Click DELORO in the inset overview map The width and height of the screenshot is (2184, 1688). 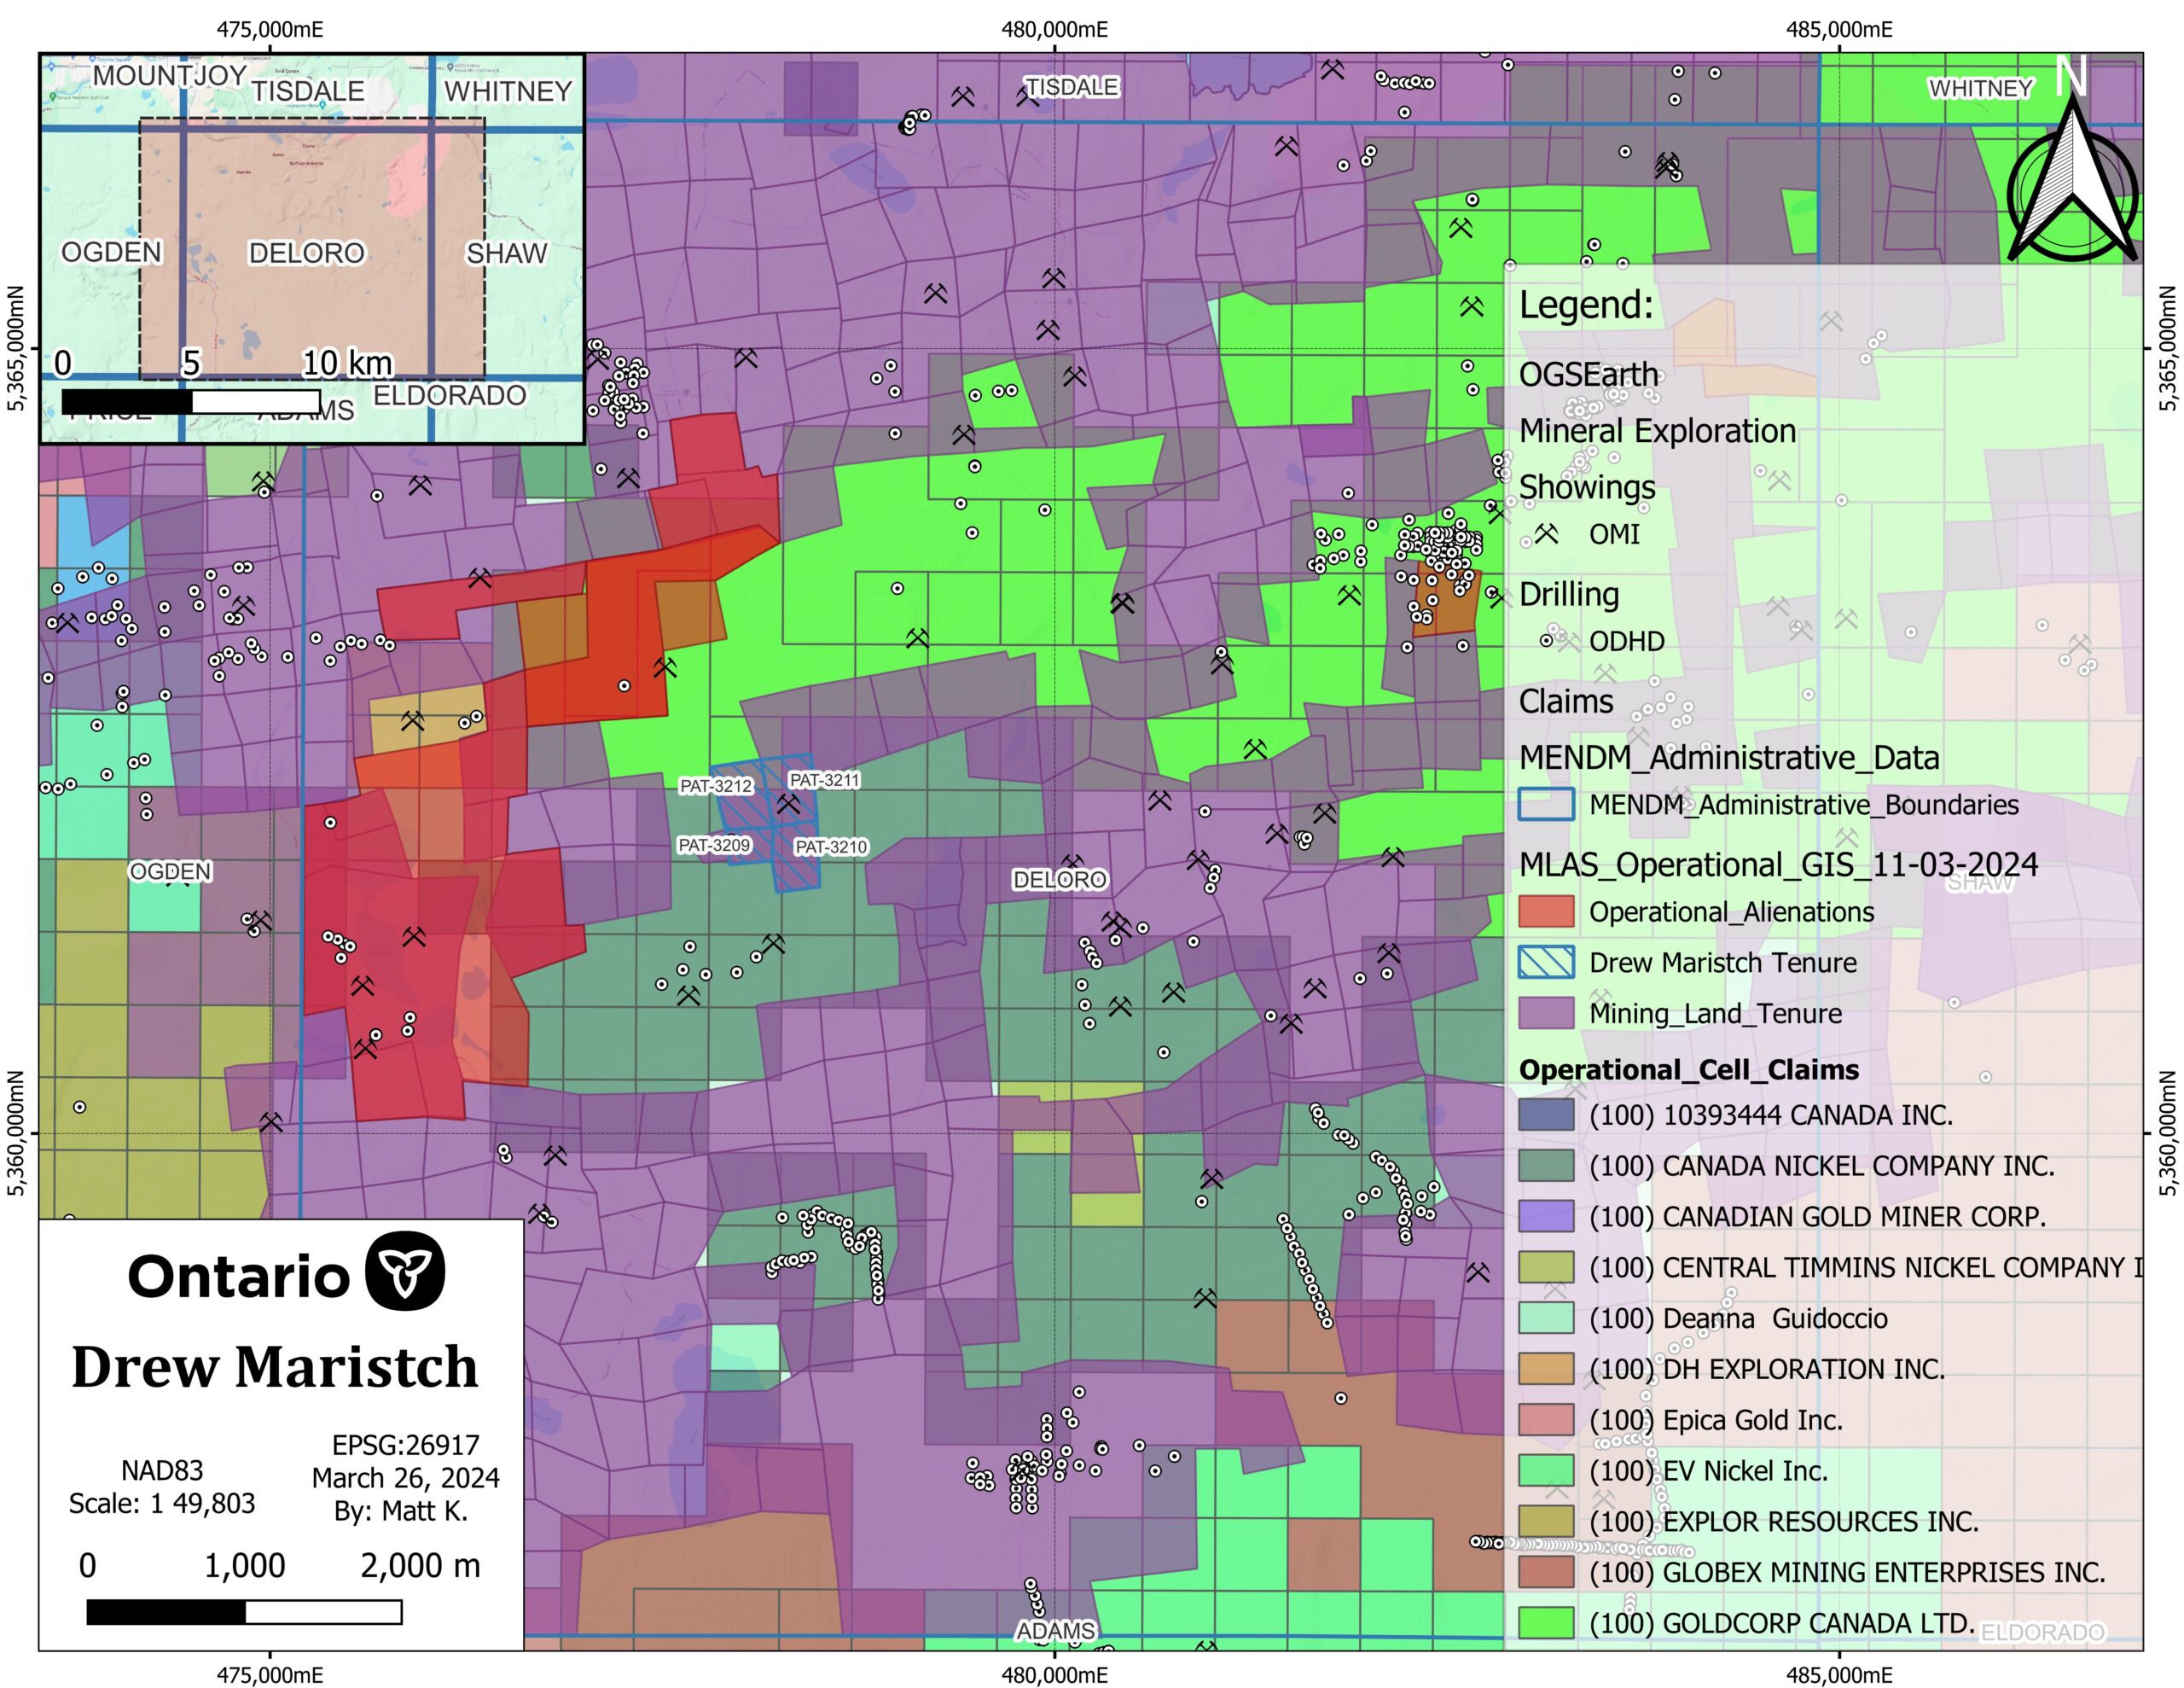tap(307, 252)
